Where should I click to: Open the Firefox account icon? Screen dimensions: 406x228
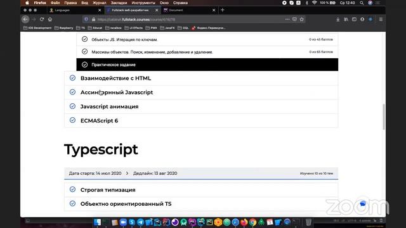point(362,20)
